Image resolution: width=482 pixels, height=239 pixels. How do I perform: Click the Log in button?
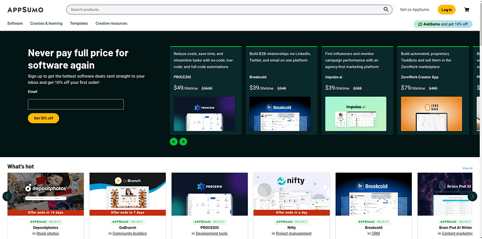446,10
